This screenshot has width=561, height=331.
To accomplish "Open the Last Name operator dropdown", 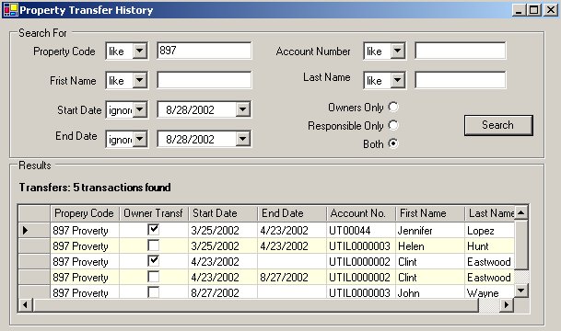I will pyautogui.click(x=398, y=80).
